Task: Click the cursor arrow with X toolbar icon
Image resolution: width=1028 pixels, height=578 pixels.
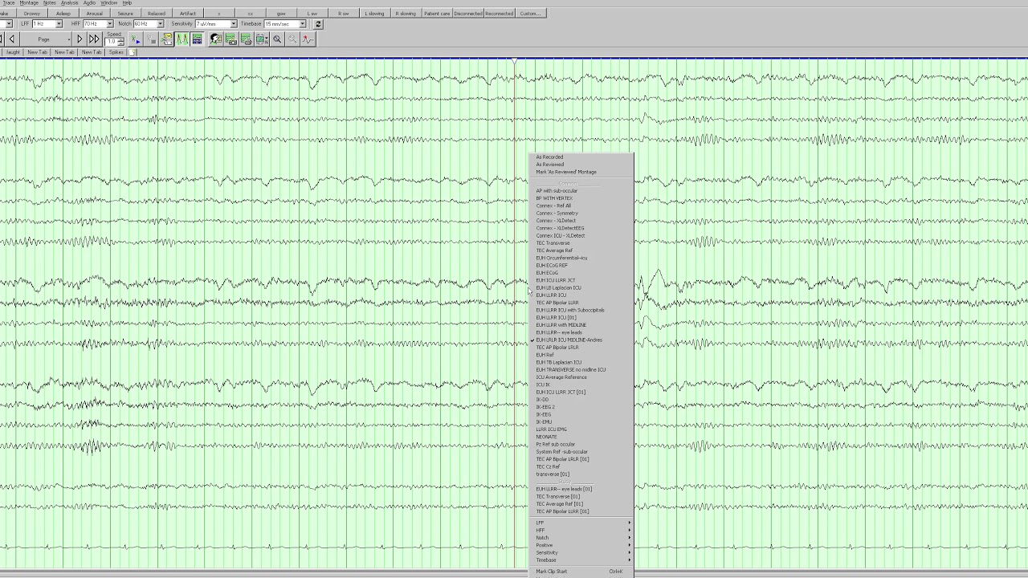Action: click(136, 39)
